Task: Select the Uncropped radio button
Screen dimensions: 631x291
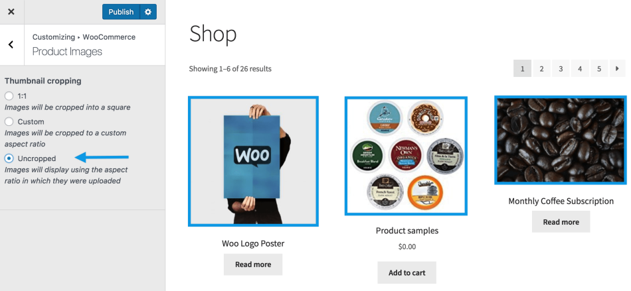Action: (x=9, y=158)
